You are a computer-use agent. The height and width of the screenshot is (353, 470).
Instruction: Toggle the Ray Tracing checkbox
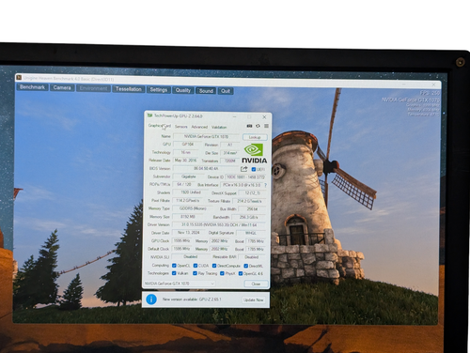tap(195, 273)
